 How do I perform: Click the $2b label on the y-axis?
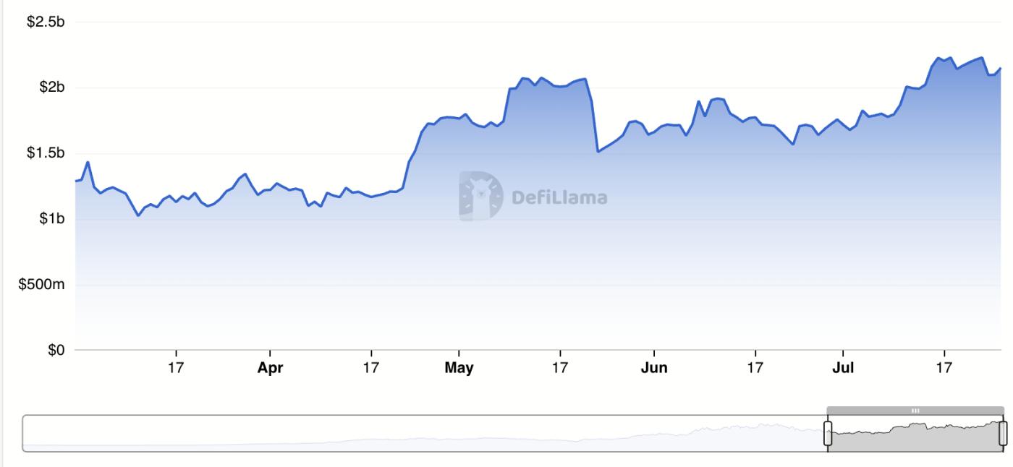tap(50, 87)
